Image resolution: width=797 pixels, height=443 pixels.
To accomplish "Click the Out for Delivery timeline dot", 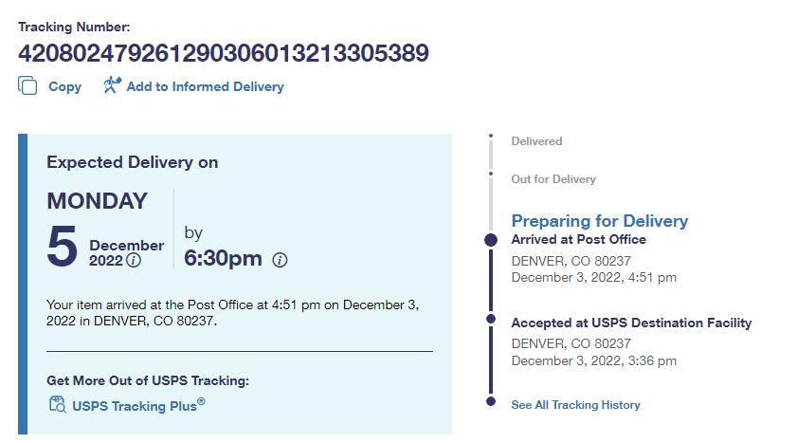I will pos(491,175).
